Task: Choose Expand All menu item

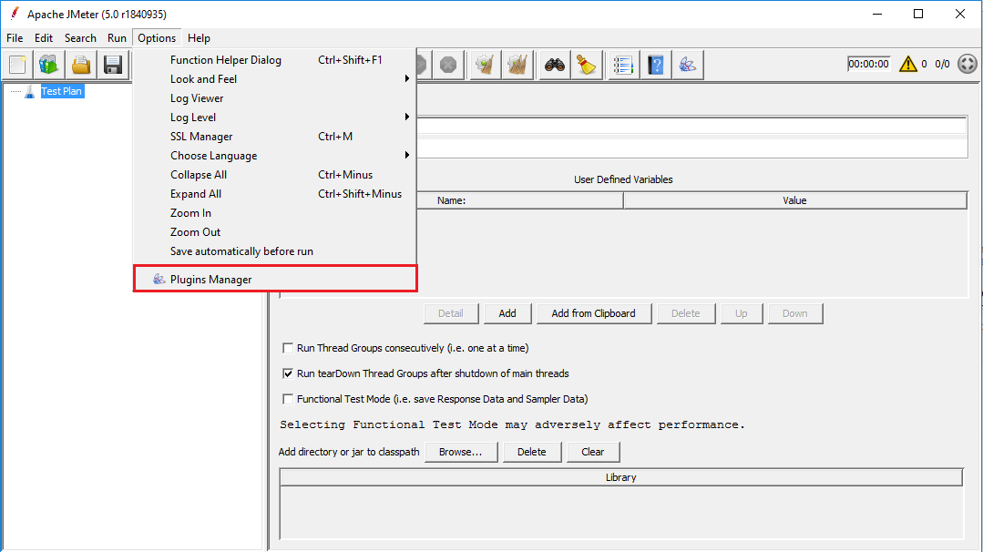Action: 275,194
